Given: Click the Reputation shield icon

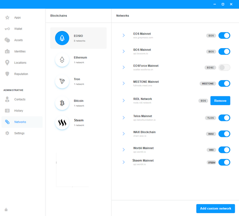Looking at the screenshot, I should (x=7, y=74).
